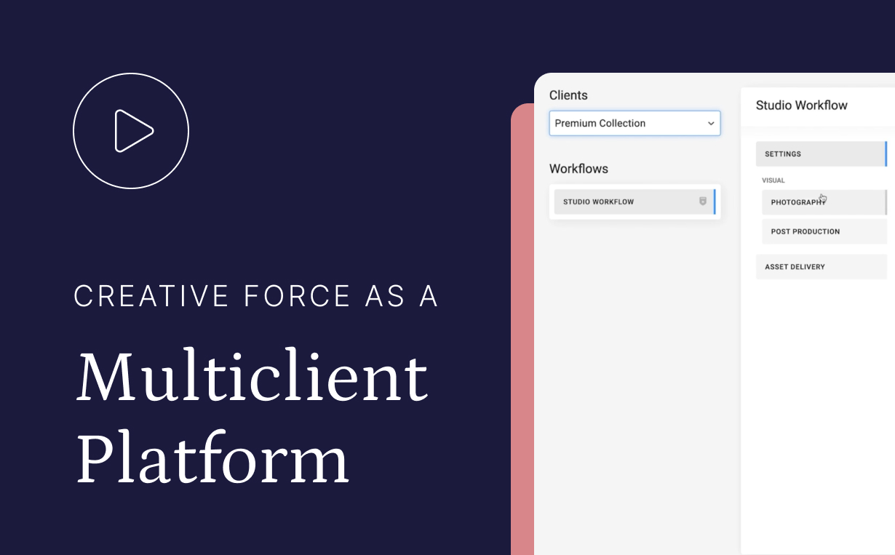This screenshot has width=895, height=555.
Task: Click the shield icon on Studio Workflow
Action: pyautogui.click(x=703, y=201)
